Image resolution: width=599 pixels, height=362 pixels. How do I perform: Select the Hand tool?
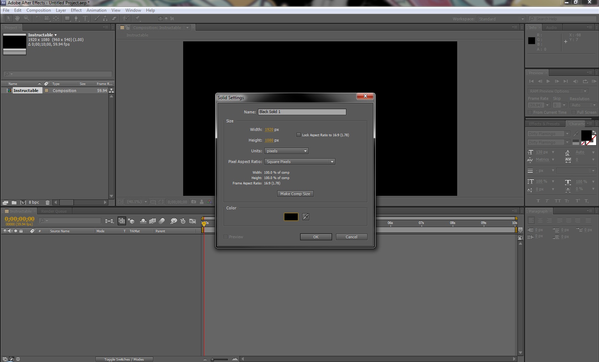pos(17,18)
